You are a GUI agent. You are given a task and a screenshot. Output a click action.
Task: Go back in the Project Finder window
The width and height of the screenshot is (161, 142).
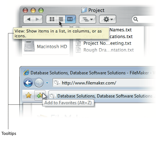[x=28, y=19]
